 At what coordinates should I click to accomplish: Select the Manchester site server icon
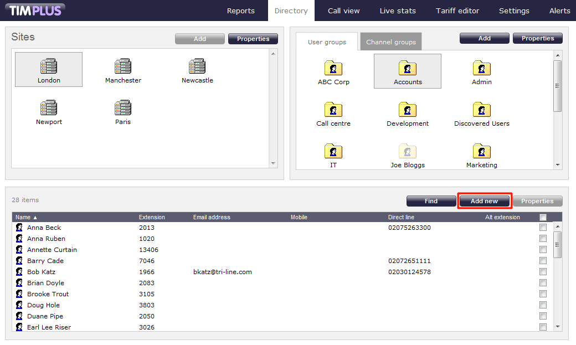click(123, 66)
